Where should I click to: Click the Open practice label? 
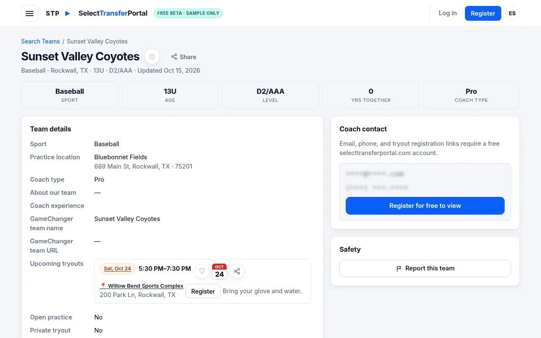(51, 317)
